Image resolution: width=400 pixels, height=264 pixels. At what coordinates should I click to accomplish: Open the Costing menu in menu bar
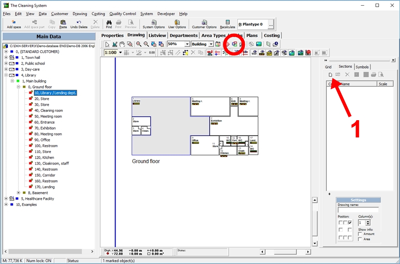tap(98, 14)
